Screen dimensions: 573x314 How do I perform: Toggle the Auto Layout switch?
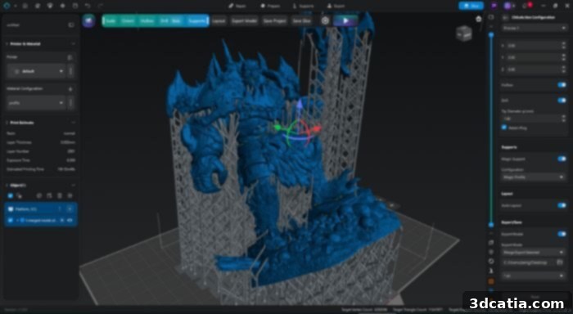click(x=562, y=205)
